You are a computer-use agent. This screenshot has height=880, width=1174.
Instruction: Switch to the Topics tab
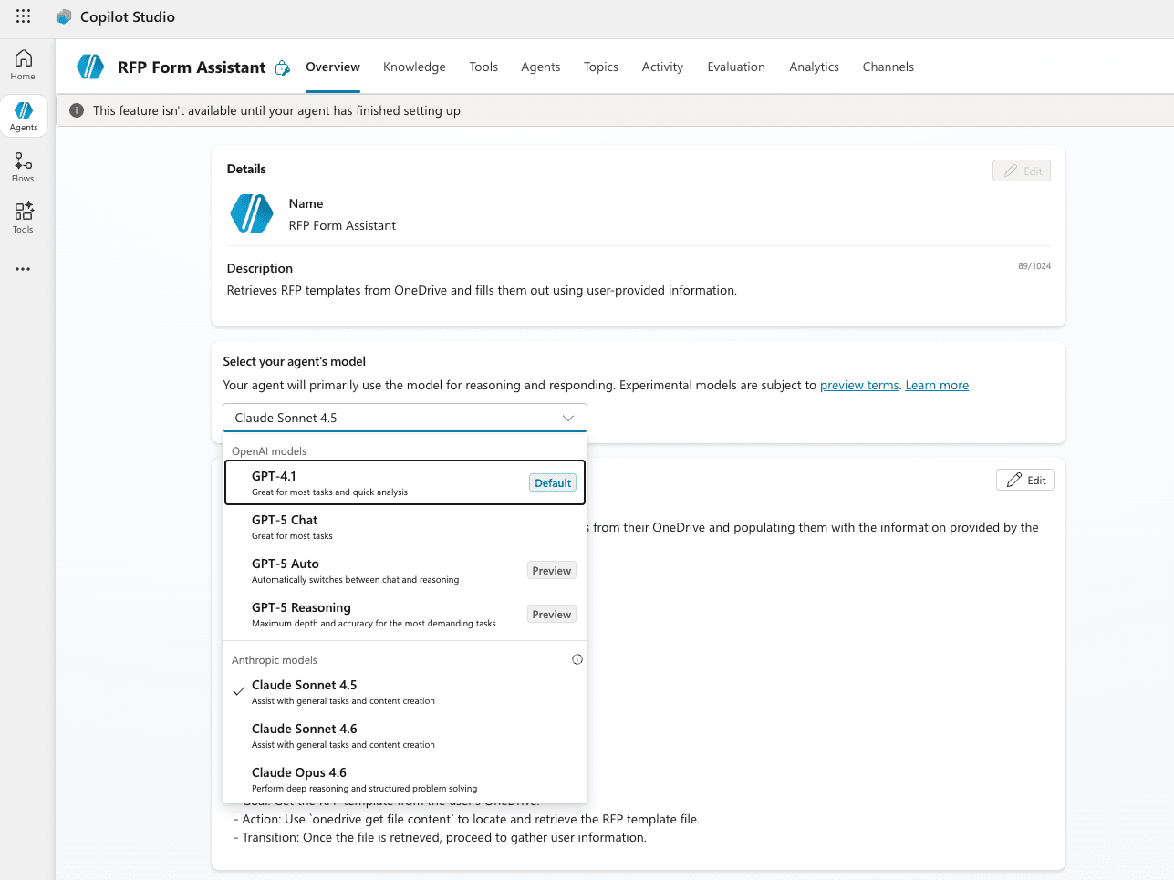pyautogui.click(x=601, y=67)
